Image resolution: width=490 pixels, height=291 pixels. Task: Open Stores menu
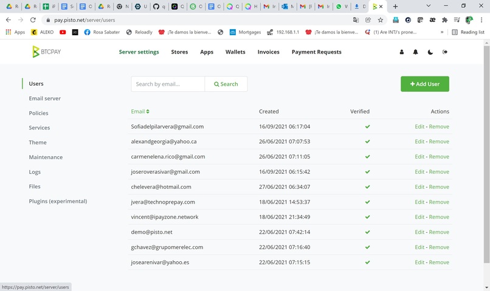pos(179,52)
